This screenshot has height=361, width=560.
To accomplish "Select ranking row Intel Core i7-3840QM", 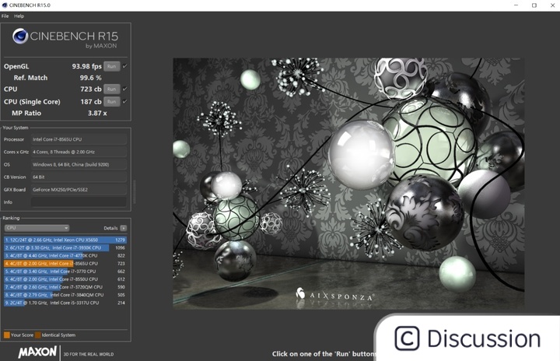I will (x=65, y=295).
